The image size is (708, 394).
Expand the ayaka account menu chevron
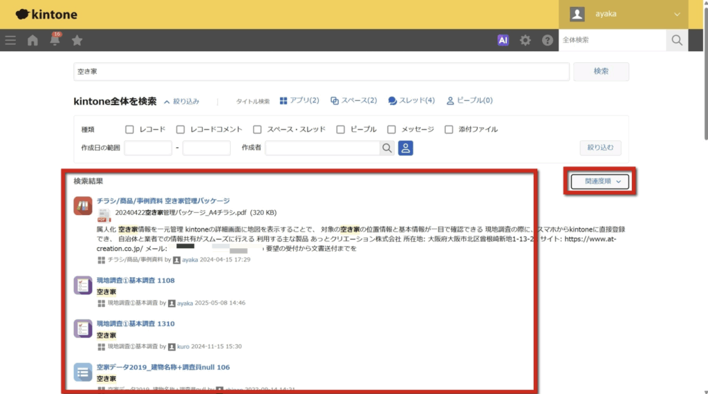(x=677, y=15)
